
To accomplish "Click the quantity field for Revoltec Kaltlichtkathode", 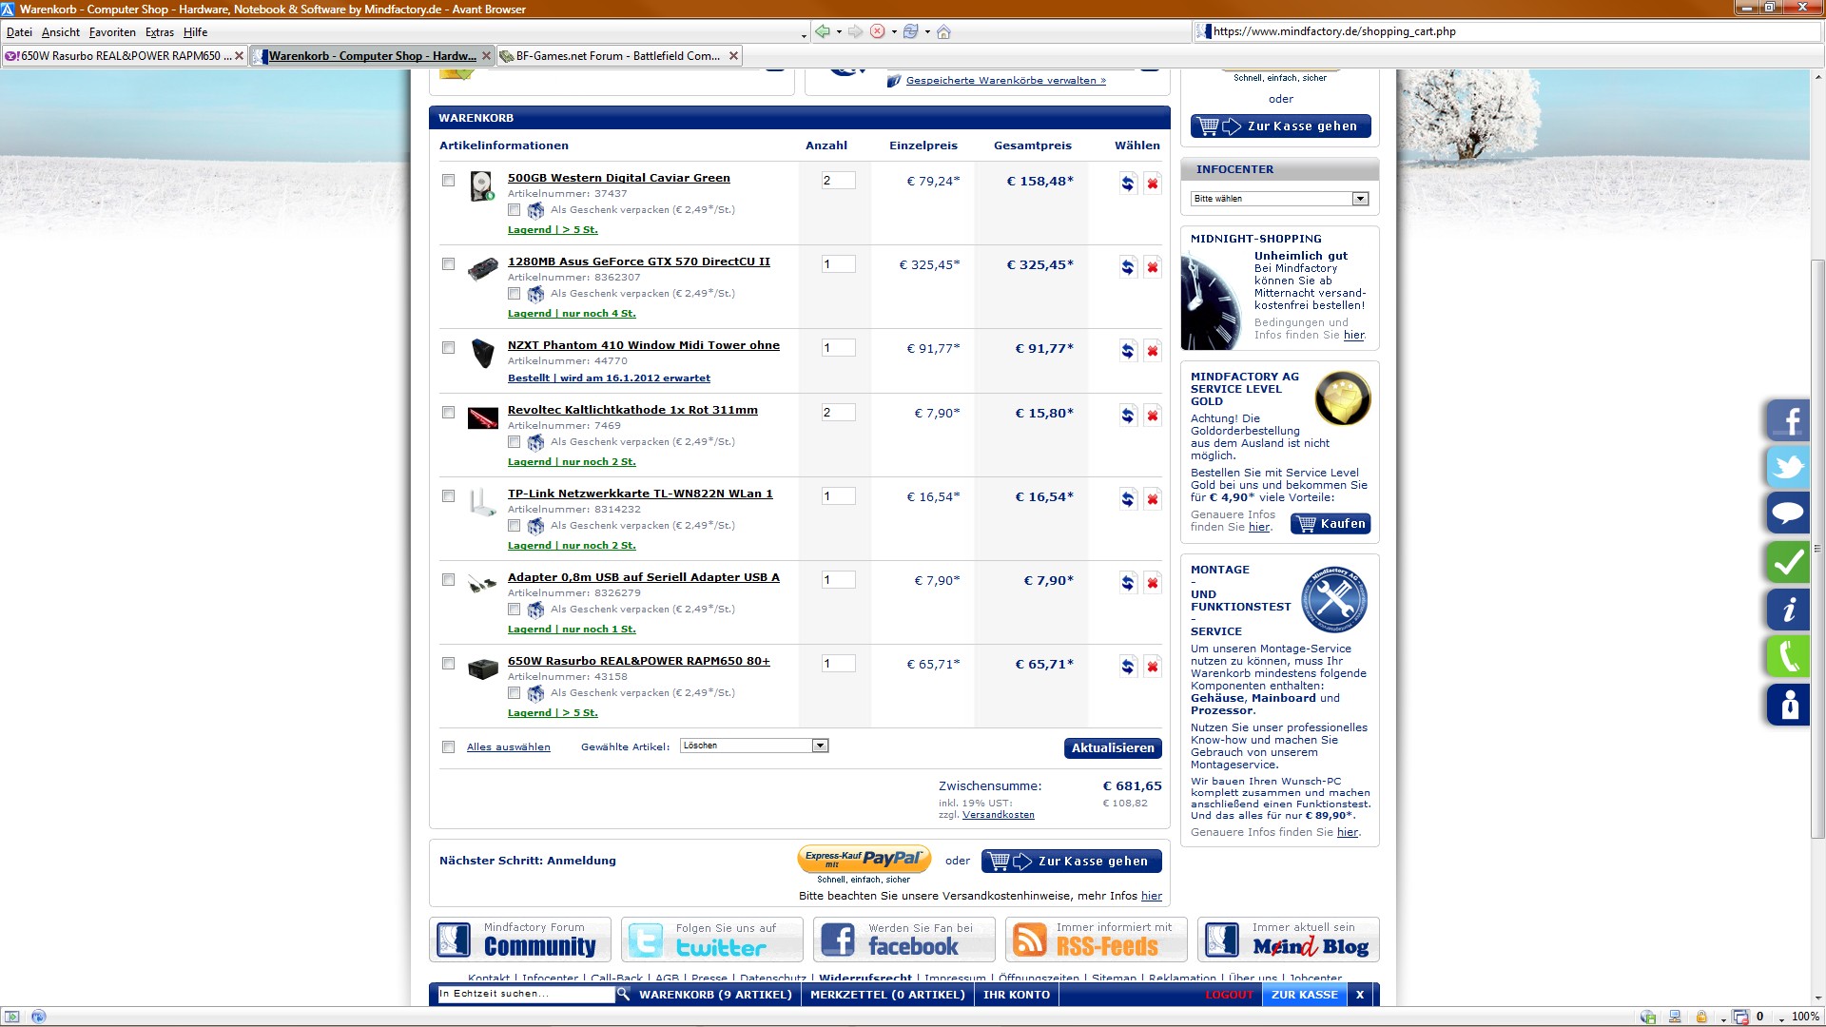I will (x=838, y=413).
